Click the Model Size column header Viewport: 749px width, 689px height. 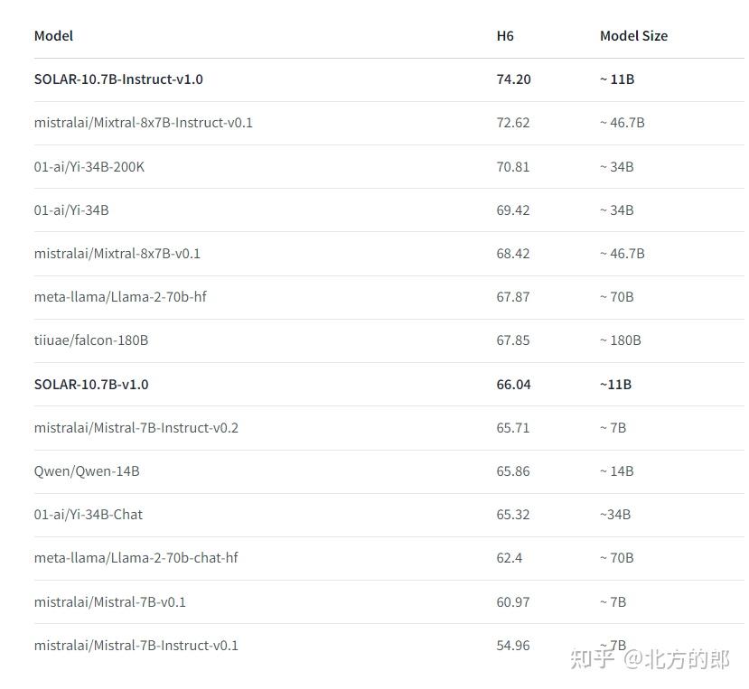[633, 36]
